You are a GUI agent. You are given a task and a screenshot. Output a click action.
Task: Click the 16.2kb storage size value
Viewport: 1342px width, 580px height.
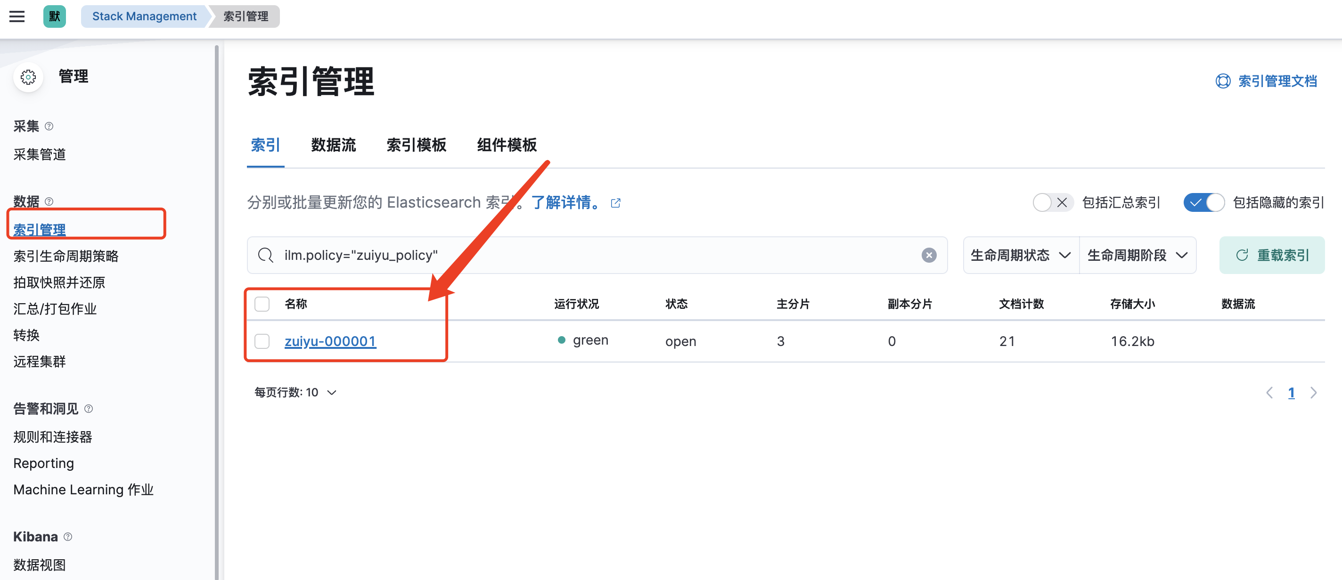click(1133, 341)
